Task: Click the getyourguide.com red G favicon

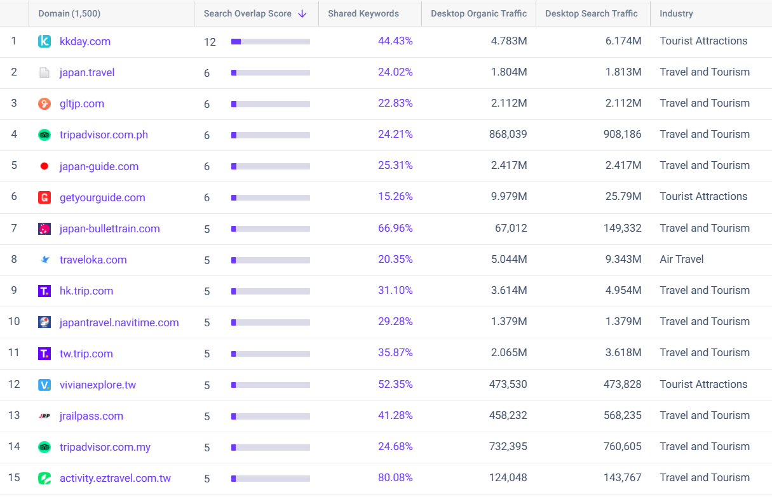Action: pos(44,197)
